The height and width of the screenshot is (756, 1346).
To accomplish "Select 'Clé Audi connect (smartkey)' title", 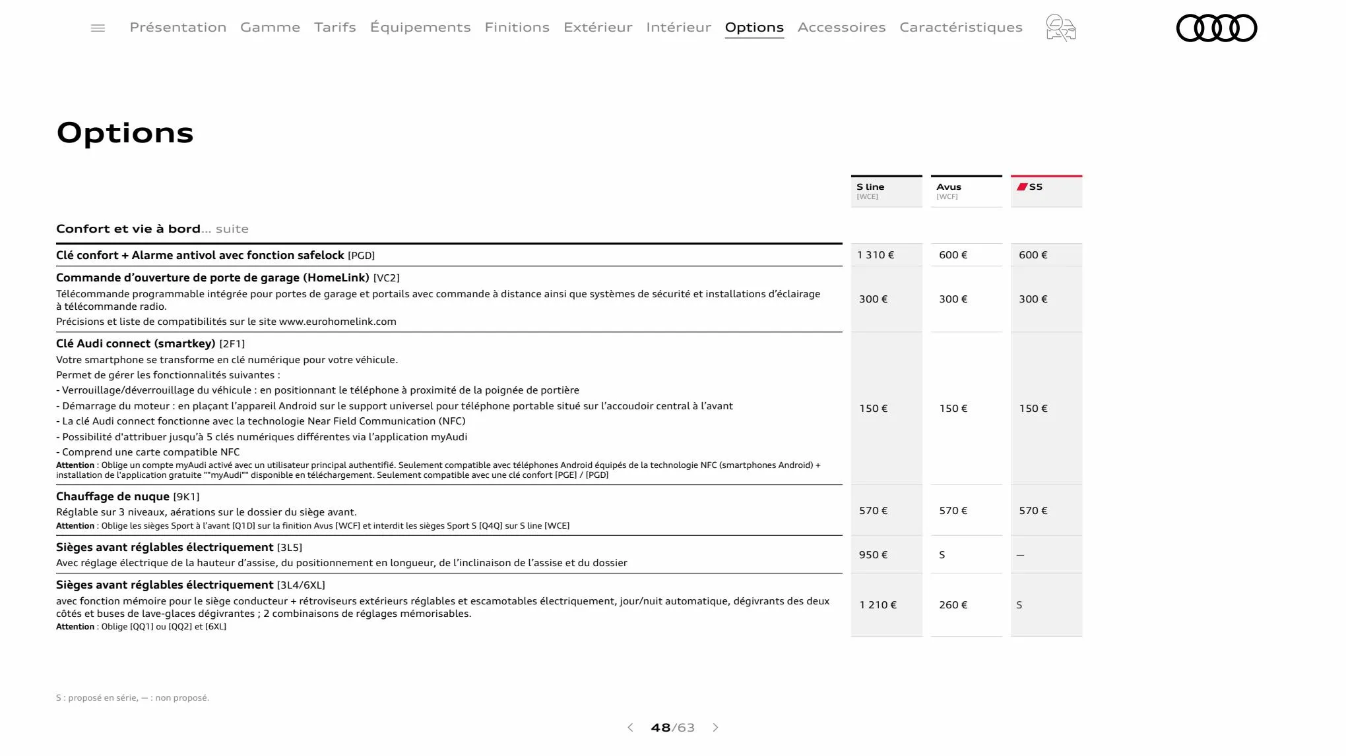I will tap(150, 343).
